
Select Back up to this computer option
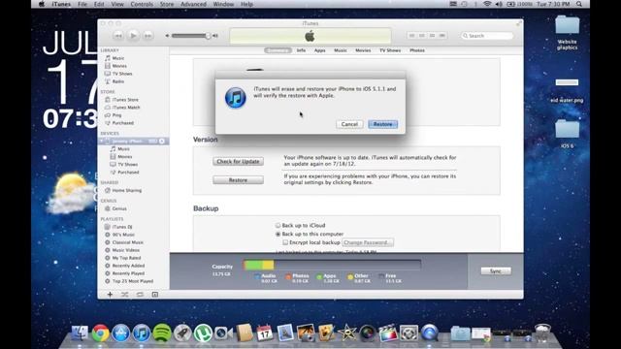pos(278,234)
